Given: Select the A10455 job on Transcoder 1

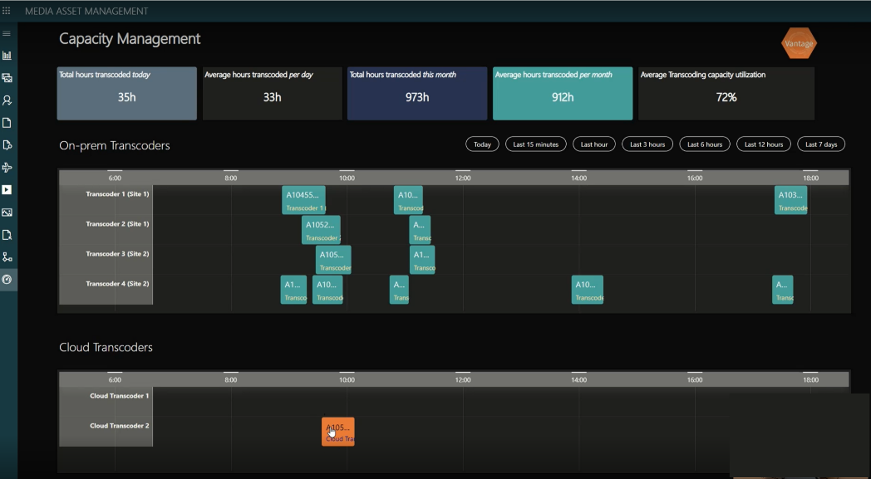Looking at the screenshot, I should pyautogui.click(x=304, y=200).
